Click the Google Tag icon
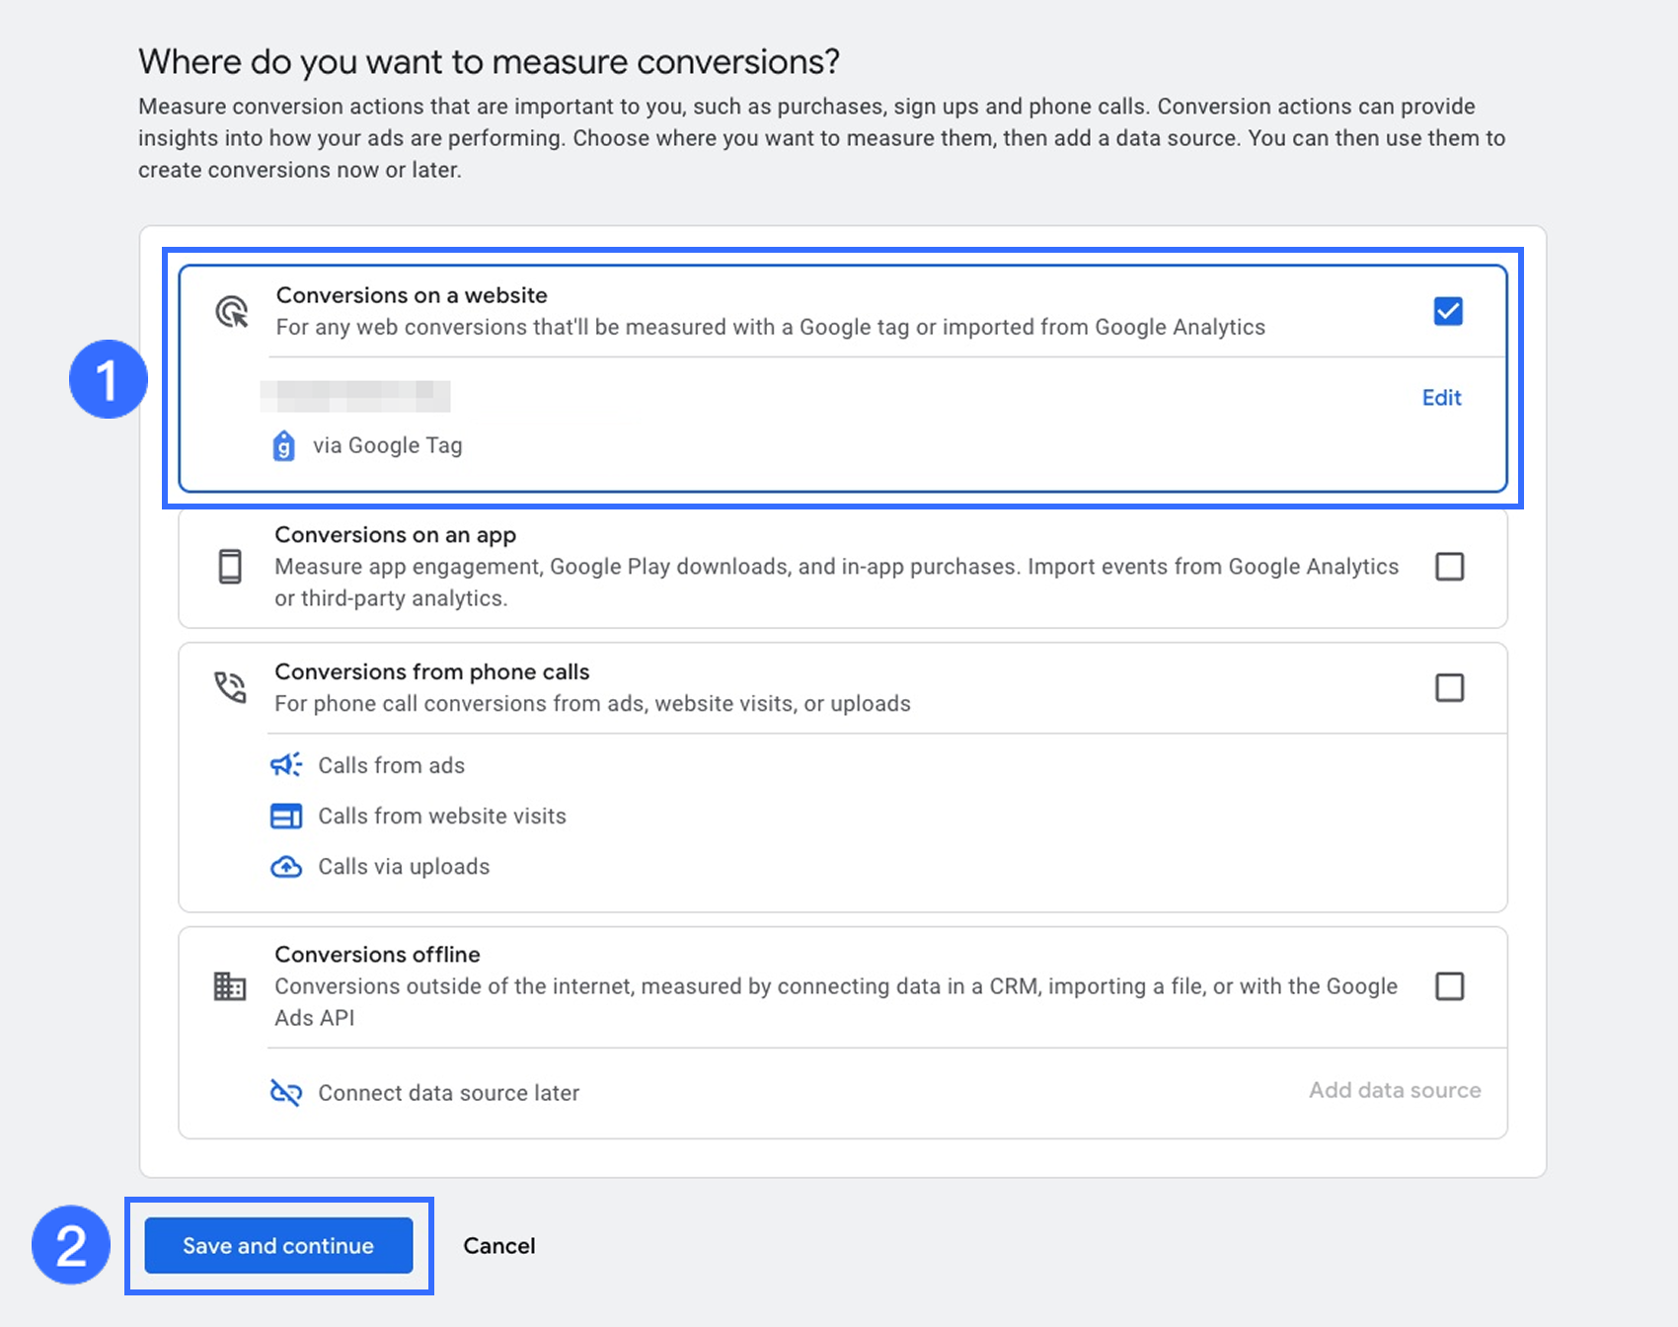The width and height of the screenshot is (1678, 1327). (x=283, y=446)
